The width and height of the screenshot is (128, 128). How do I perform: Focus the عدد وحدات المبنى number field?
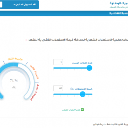[x=58, y=62]
